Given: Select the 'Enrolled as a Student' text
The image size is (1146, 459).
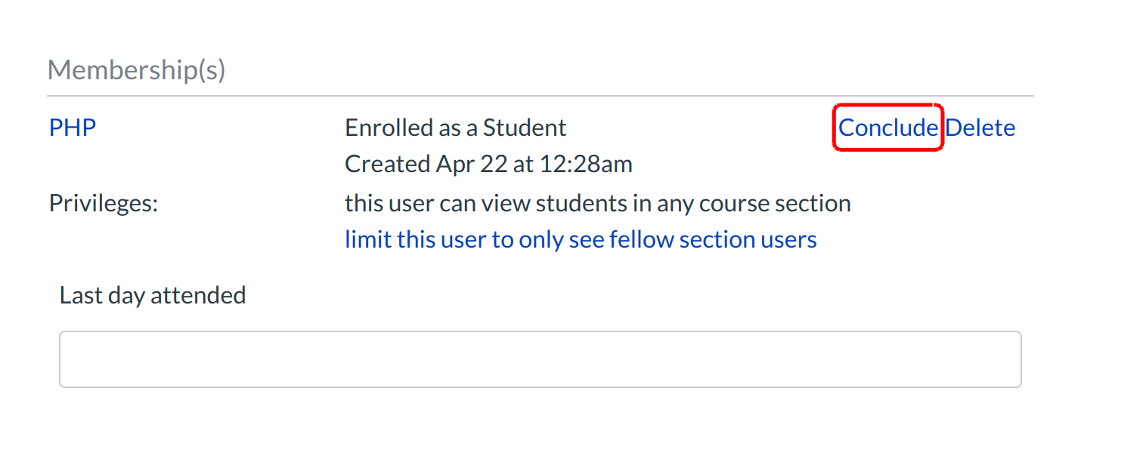Looking at the screenshot, I should pyautogui.click(x=455, y=128).
